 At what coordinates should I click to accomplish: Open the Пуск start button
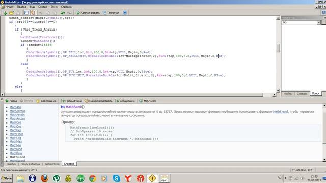pyautogui.click(x=7, y=178)
